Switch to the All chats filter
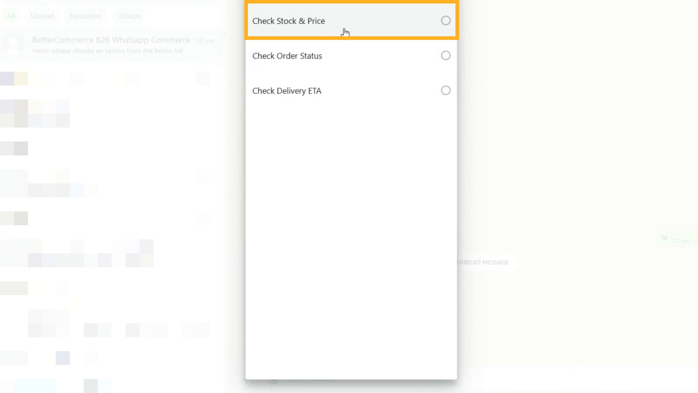Screen dimensions: 698x393 pos(11,16)
